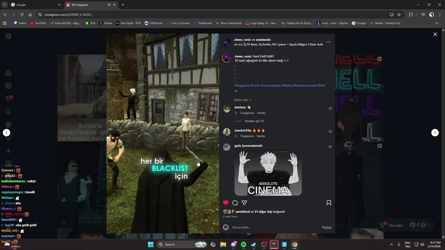Show hidden system tray icons
The height and width of the screenshot is (250, 445).
point(391,244)
